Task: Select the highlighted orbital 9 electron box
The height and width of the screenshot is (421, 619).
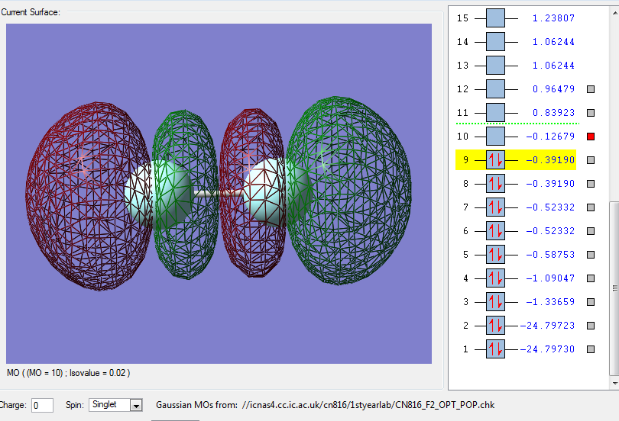Action: point(495,160)
